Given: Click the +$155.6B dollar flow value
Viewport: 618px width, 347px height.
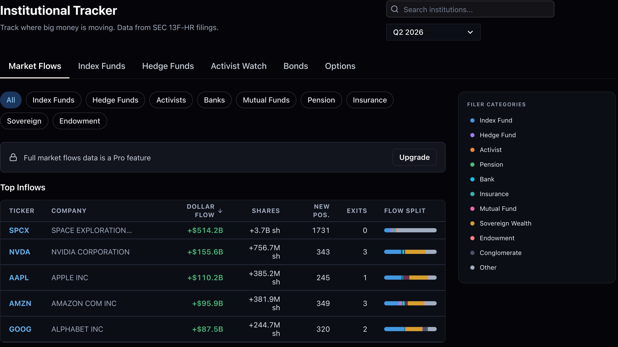Looking at the screenshot, I should [205, 252].
